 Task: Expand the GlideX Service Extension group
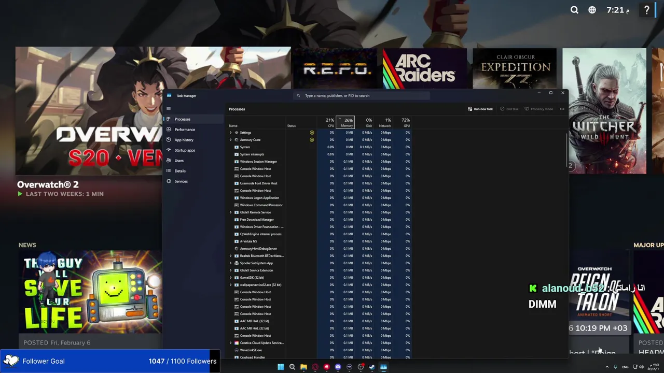click(231, 270)
